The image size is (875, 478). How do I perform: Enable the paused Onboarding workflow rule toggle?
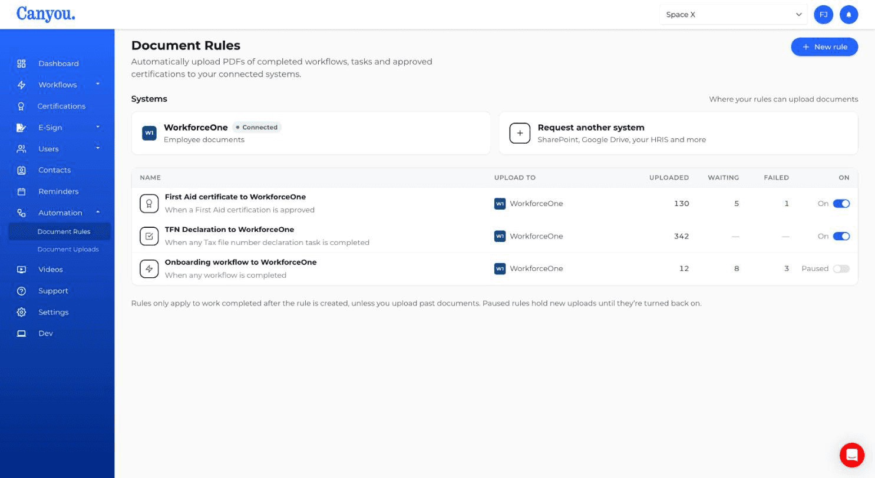tap(841, 268)
